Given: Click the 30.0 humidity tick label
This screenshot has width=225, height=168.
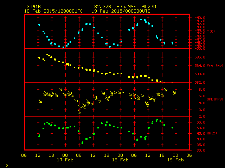Looking at the screenshot, I should tap(201, 150).
